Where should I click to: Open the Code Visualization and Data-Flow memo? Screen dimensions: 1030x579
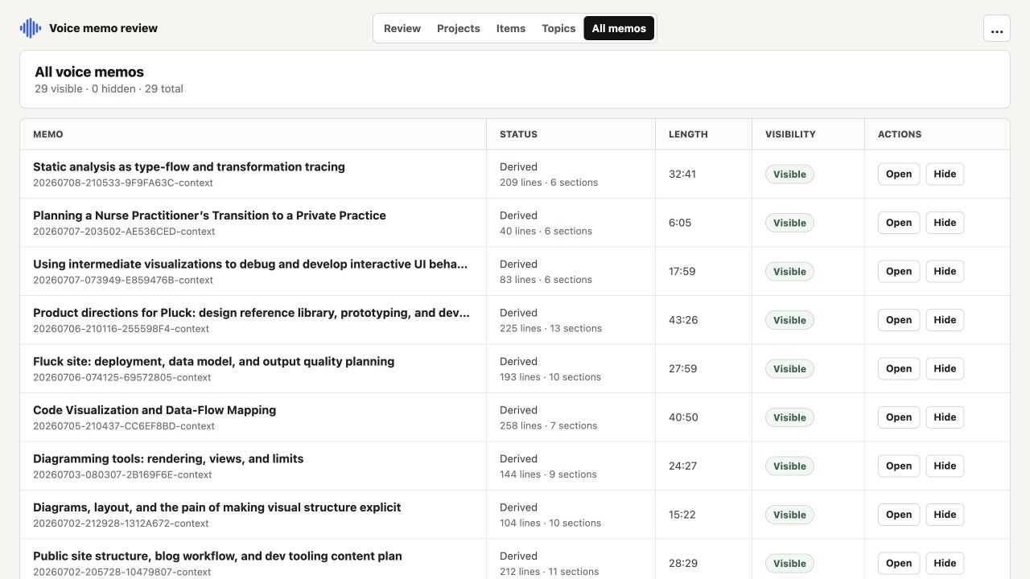(899, 417)
